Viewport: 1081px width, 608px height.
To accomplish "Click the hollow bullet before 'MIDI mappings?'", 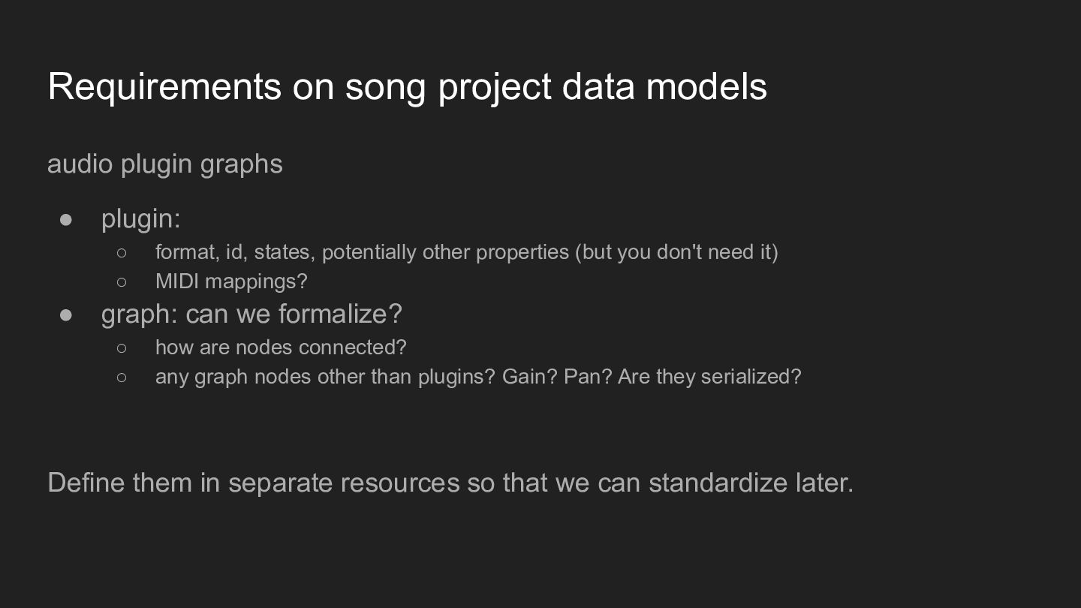I will point(122,282).
